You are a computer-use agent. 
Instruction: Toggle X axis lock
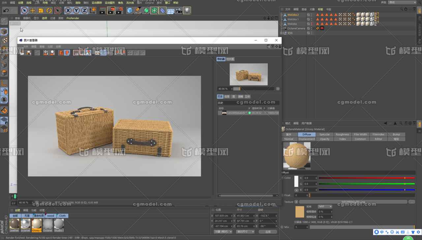[68, 11]
